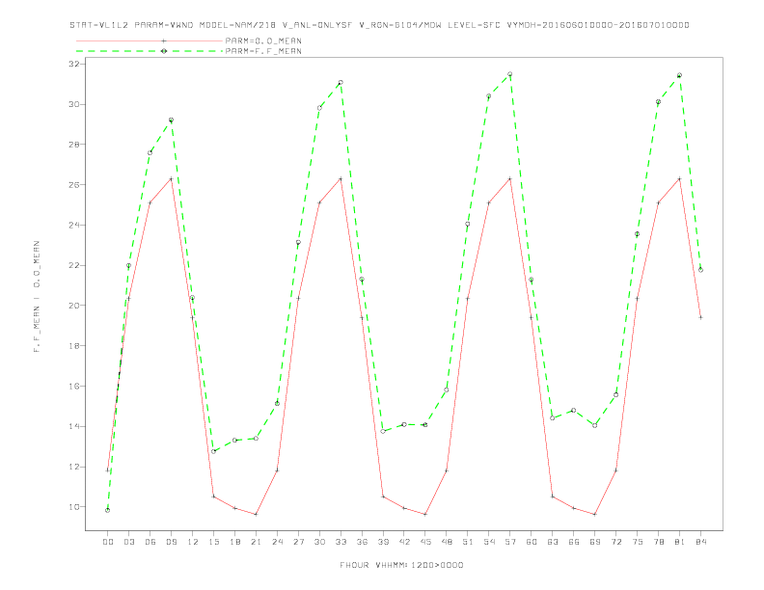764x590 pixels.
Task: Select the red O.O_MEAN low point at hour 21
Action: click(256, 514)
